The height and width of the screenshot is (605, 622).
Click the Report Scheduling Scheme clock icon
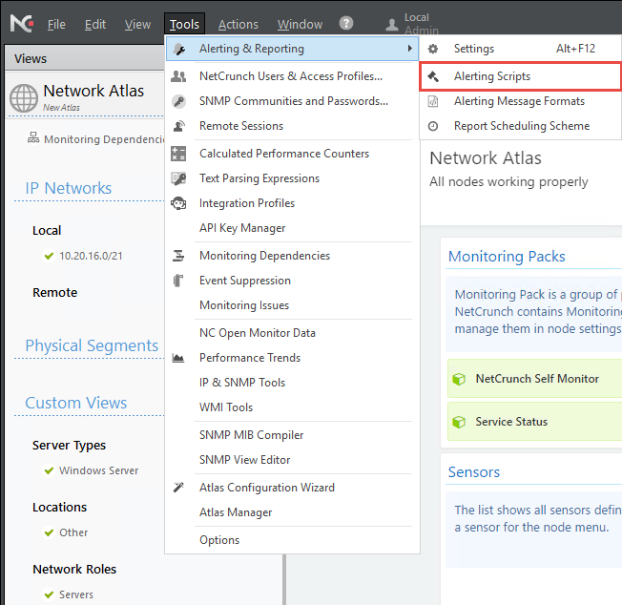pyautogui.click(x=433, y=126)
